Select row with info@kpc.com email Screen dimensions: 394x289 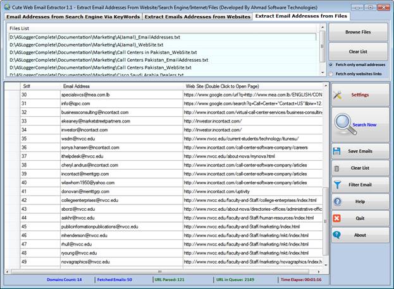point(77,103)
